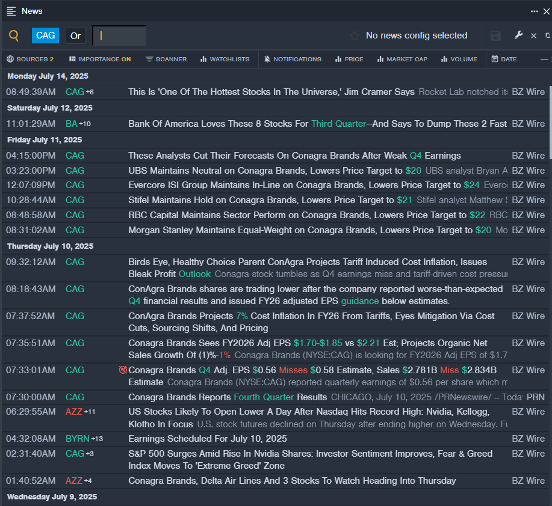This screenshot has height=506, width=552.
Task: Open the Notifications filter
Action: (x=293, y=59)
